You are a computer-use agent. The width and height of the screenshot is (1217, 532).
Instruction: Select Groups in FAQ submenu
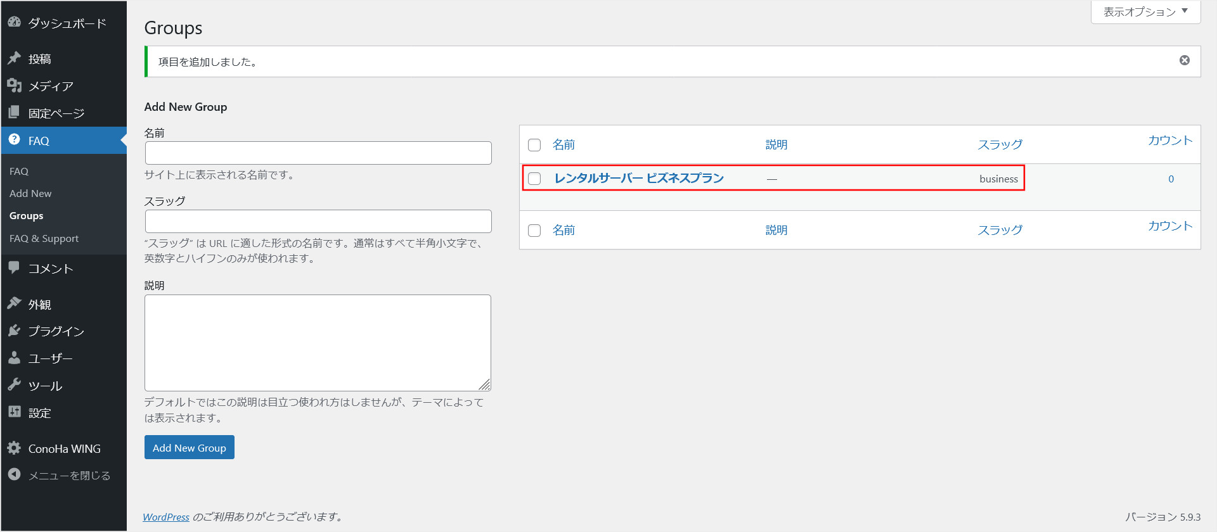pyautogui.click(x=27, y=215)
